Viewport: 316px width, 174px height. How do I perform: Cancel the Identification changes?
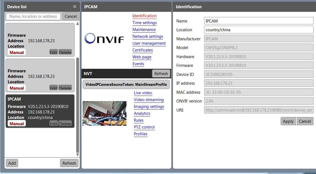pyautogui.click(x=305, y=121)
